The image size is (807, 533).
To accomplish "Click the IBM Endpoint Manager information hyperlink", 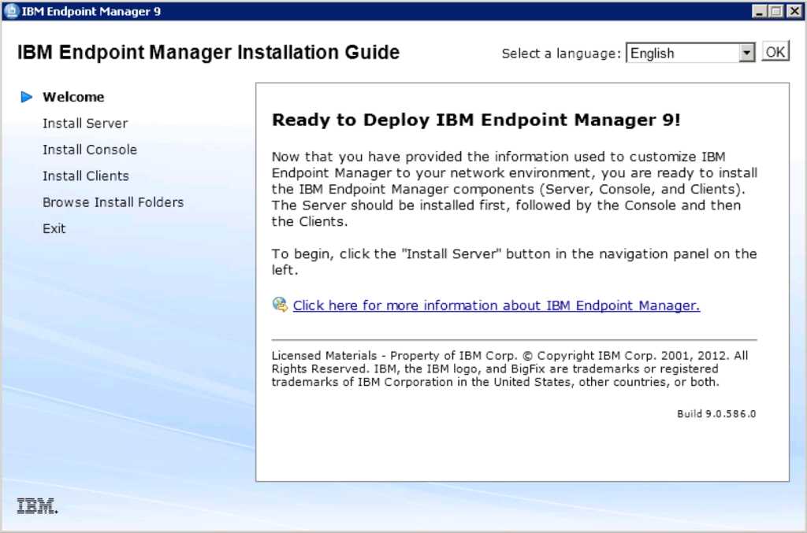I will [x=496, y=305].
